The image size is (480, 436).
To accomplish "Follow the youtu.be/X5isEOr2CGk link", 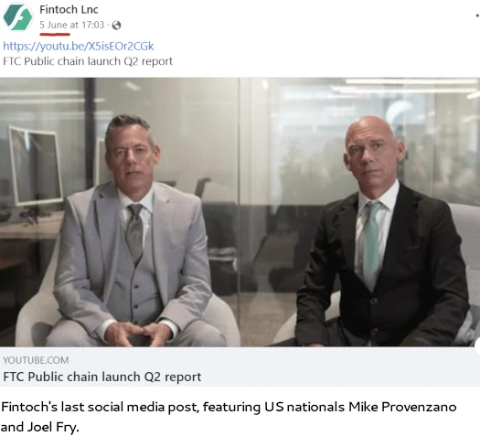I will click(79, 46).
